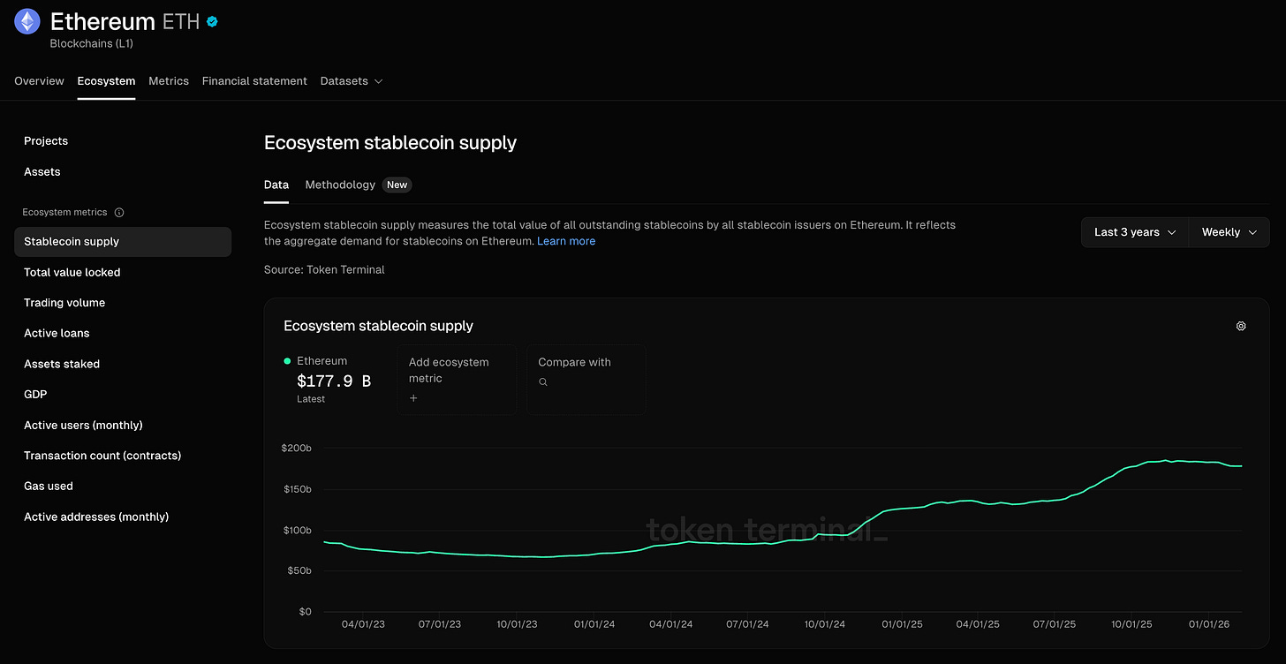Viewport: 1286px width, 664px height.
Task: Click the $200b y-axis label
Action: click(x=296, y=449)
